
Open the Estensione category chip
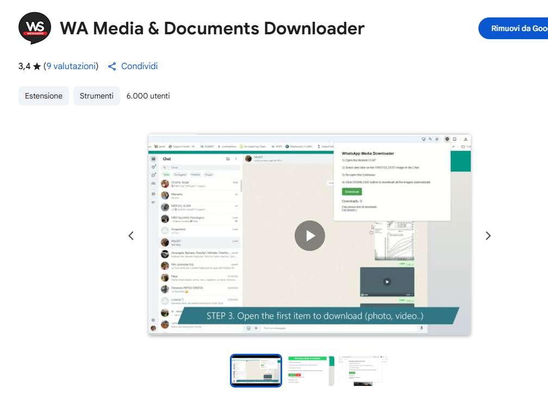pyautogui.click(x=43, y=96)
